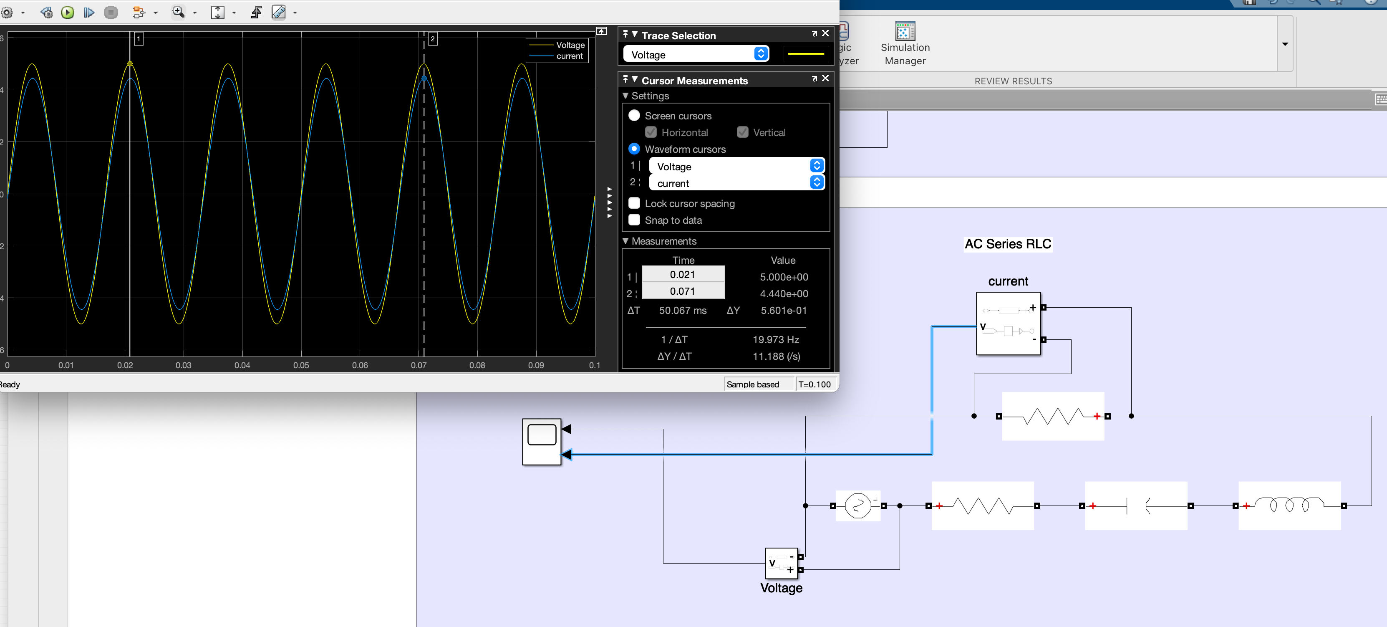Click the yellow trace color swatch
Screen dimensions: 1387x627
805,54
